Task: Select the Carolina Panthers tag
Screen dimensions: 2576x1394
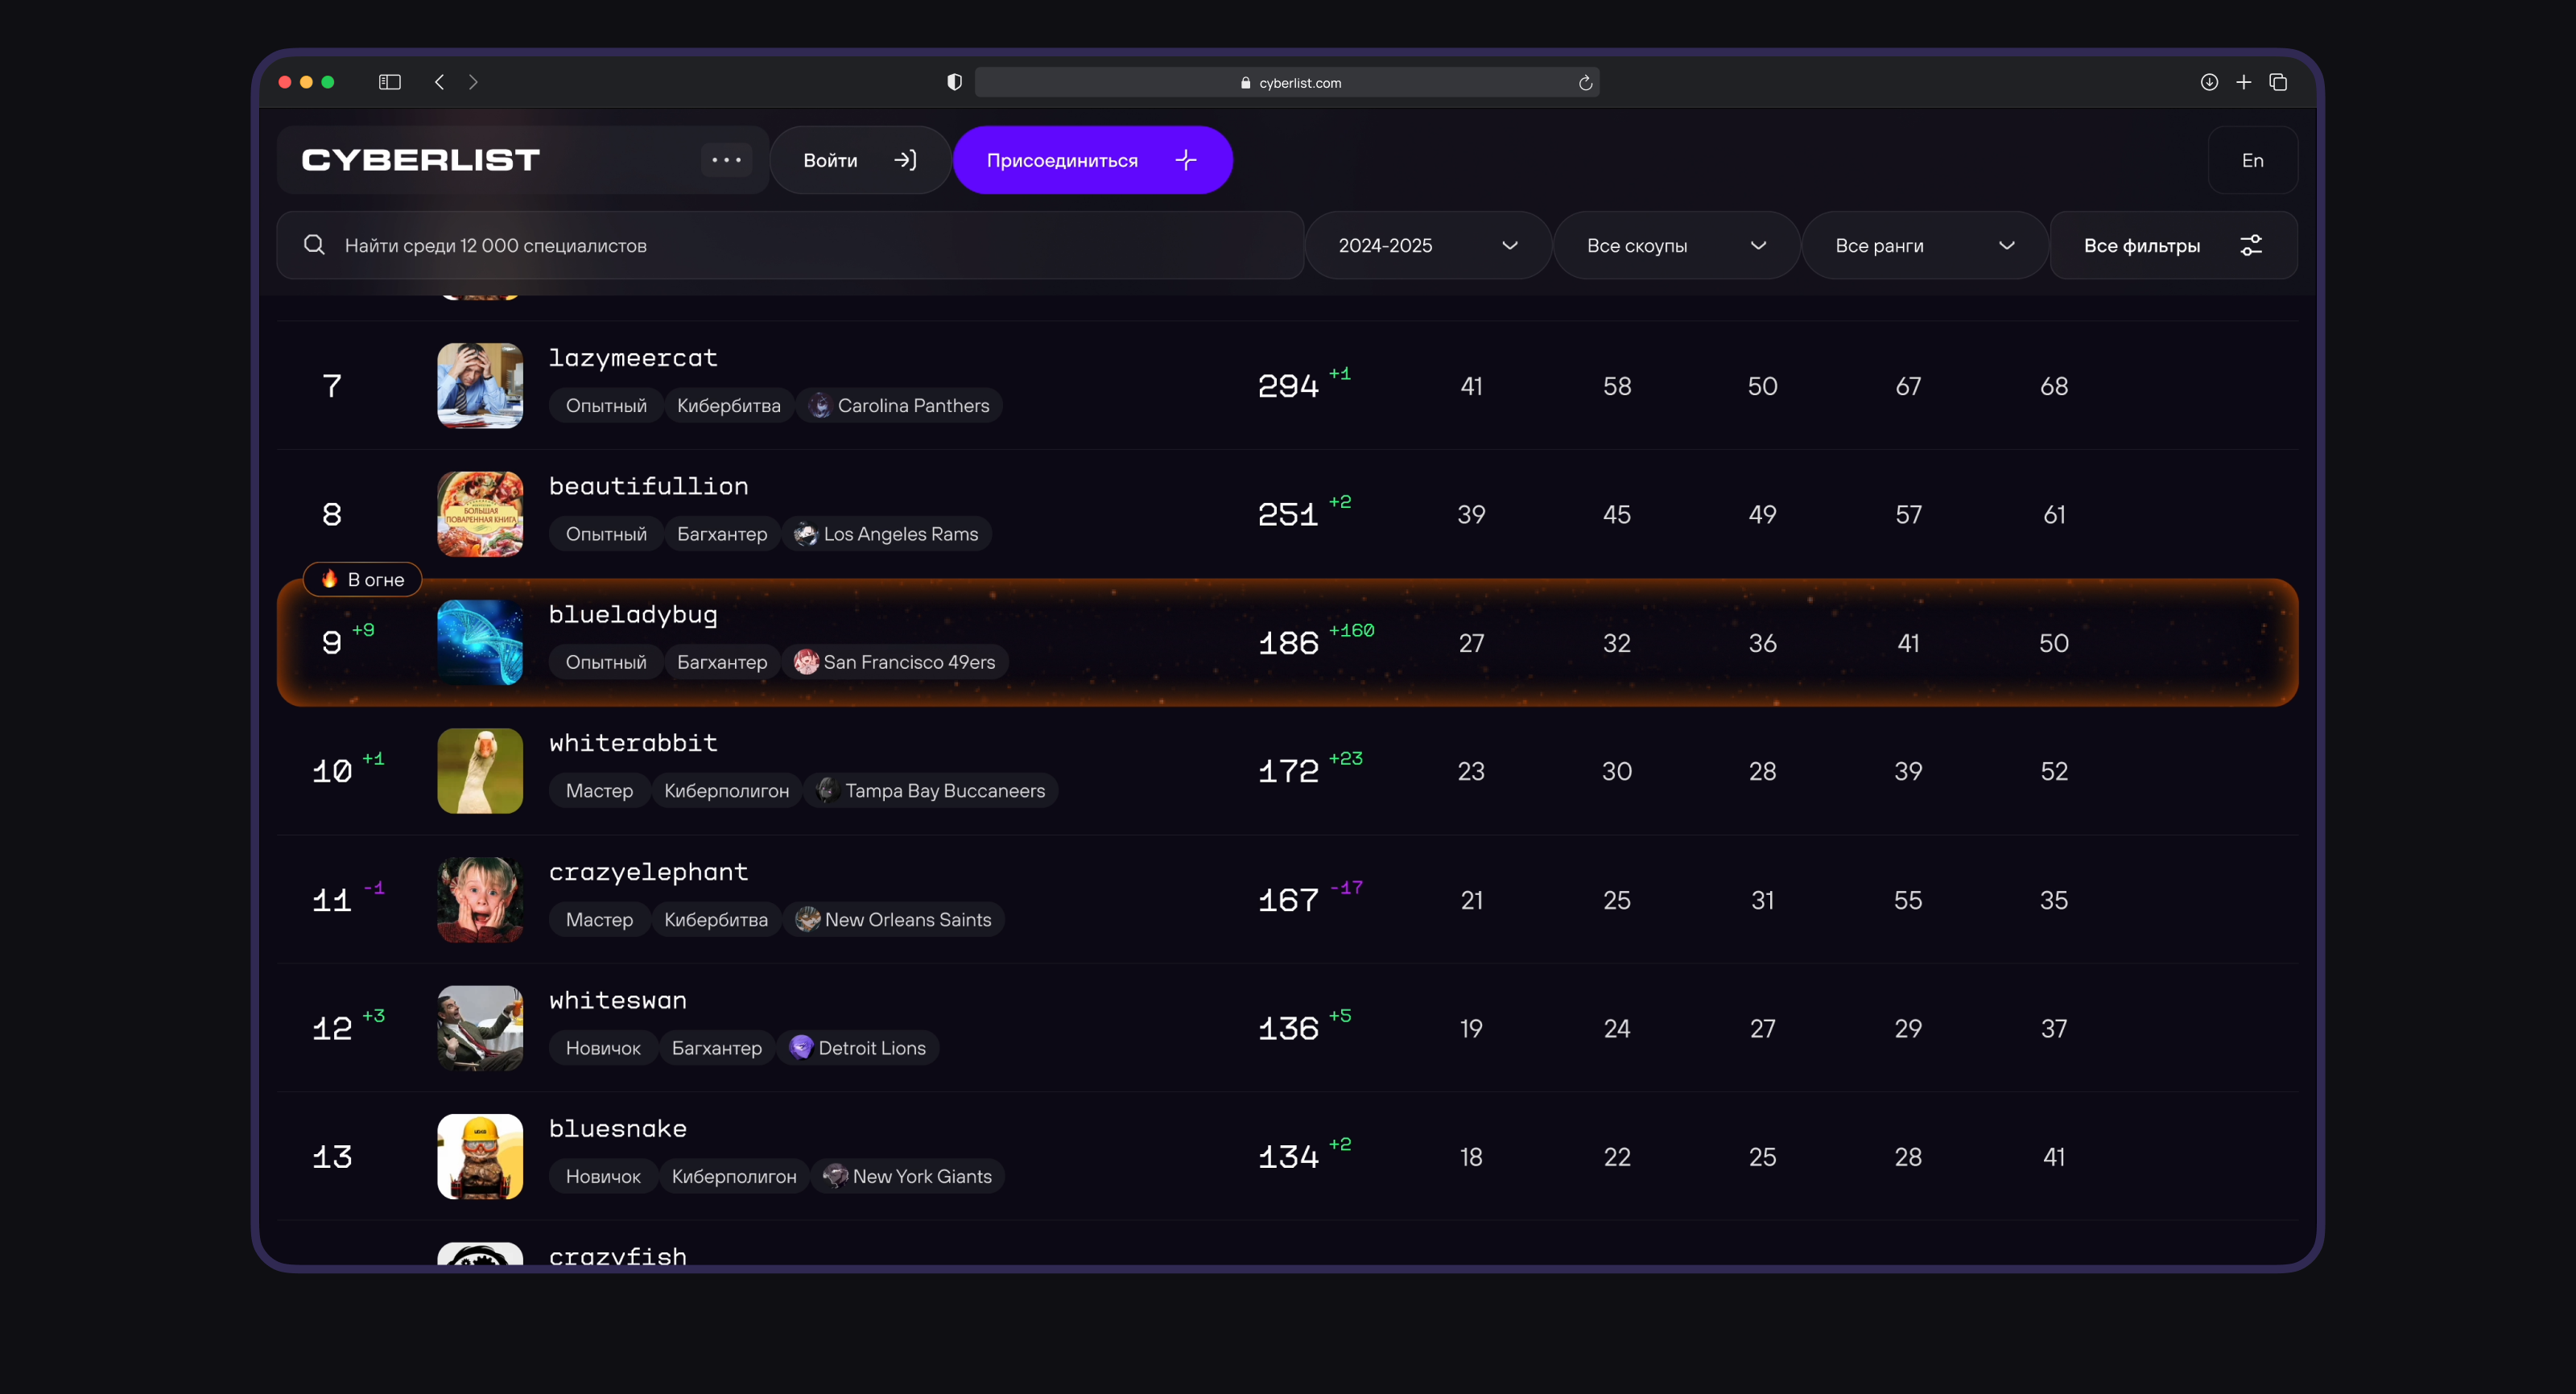Action: [x=899, y=405]
